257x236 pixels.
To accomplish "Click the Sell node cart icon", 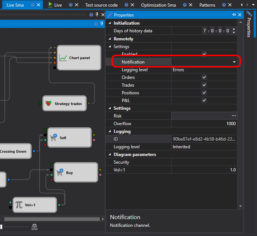I will (54, 138).
